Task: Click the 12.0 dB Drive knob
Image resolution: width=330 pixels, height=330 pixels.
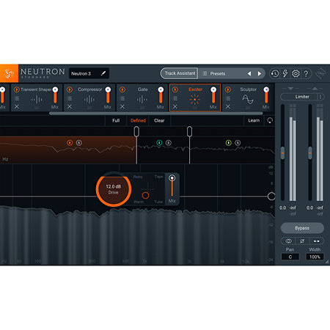Action: 114,189
